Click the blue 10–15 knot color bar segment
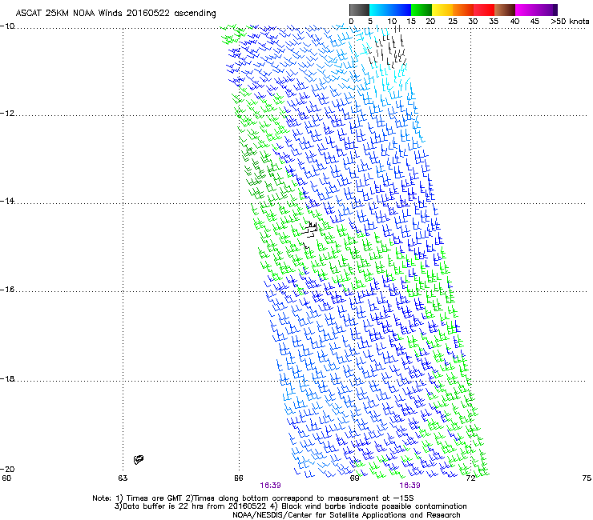Image resolution: width=593 pixels, height=520 pixels. 401,10
